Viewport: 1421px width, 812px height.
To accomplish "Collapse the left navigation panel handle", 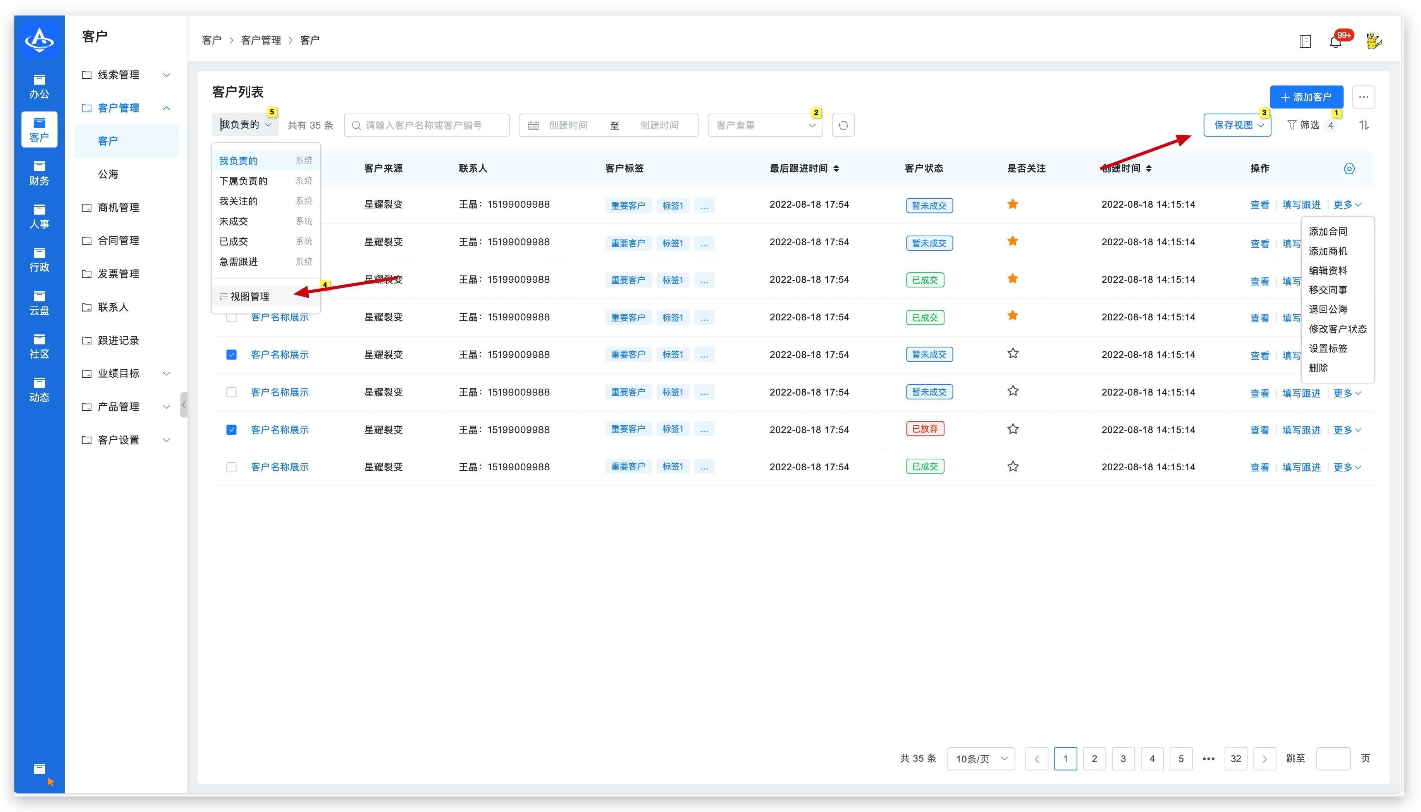I will (184, 405).
